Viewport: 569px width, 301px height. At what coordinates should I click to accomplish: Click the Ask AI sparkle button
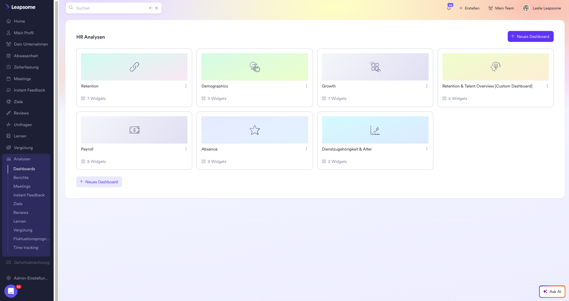[x=552, y=292]
